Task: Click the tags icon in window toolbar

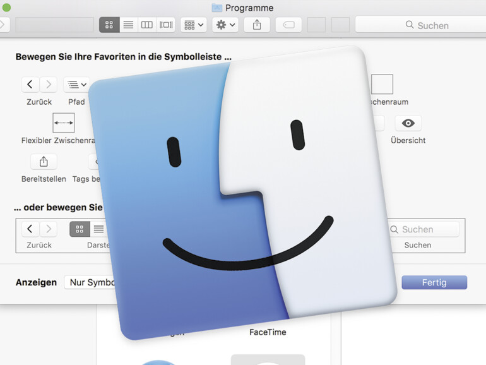Action: coord(288,25)
